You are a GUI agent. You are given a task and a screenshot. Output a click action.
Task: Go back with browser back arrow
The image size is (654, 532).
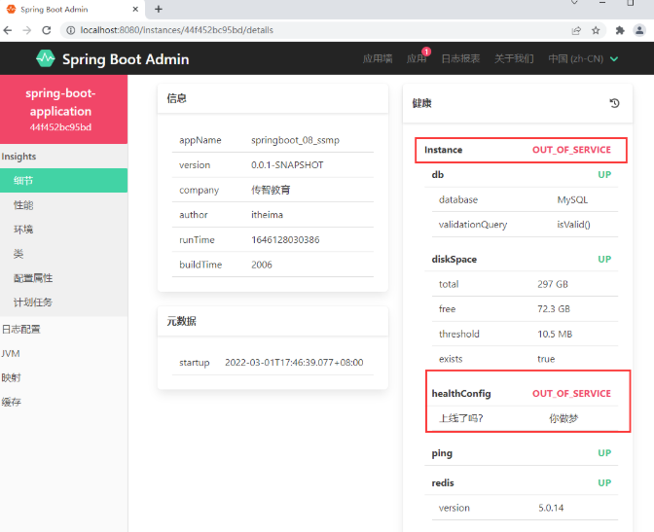8,30
